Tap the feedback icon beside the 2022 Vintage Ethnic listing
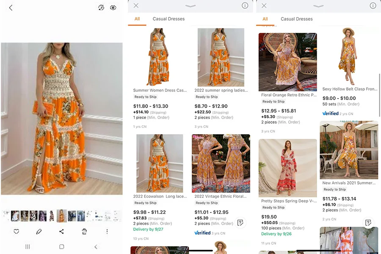The image size is (381, 254). coord(240,223)
